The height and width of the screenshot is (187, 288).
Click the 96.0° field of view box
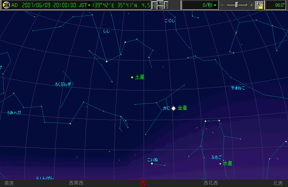pyautogui.click(x=276, y=5)
